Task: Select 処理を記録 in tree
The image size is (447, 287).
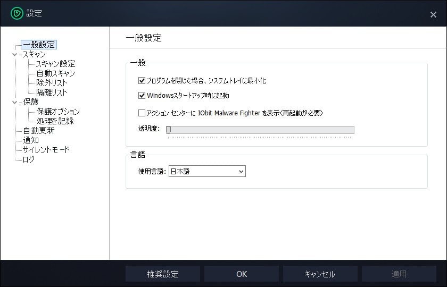Action: pyautogui.click(x=55, y=121)
